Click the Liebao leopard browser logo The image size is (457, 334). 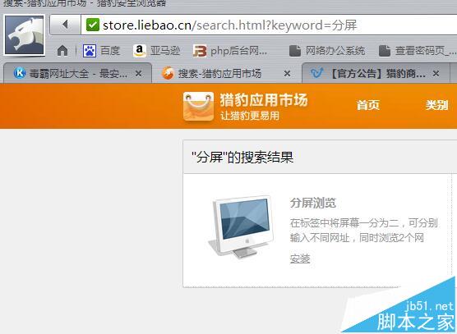pyautogui.click(x=25, y=35)
